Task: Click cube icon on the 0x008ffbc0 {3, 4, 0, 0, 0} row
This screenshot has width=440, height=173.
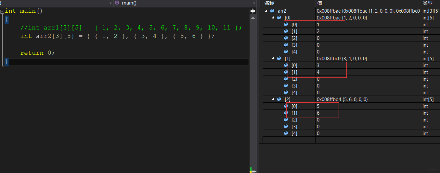Action: click(x=279, y=58)
